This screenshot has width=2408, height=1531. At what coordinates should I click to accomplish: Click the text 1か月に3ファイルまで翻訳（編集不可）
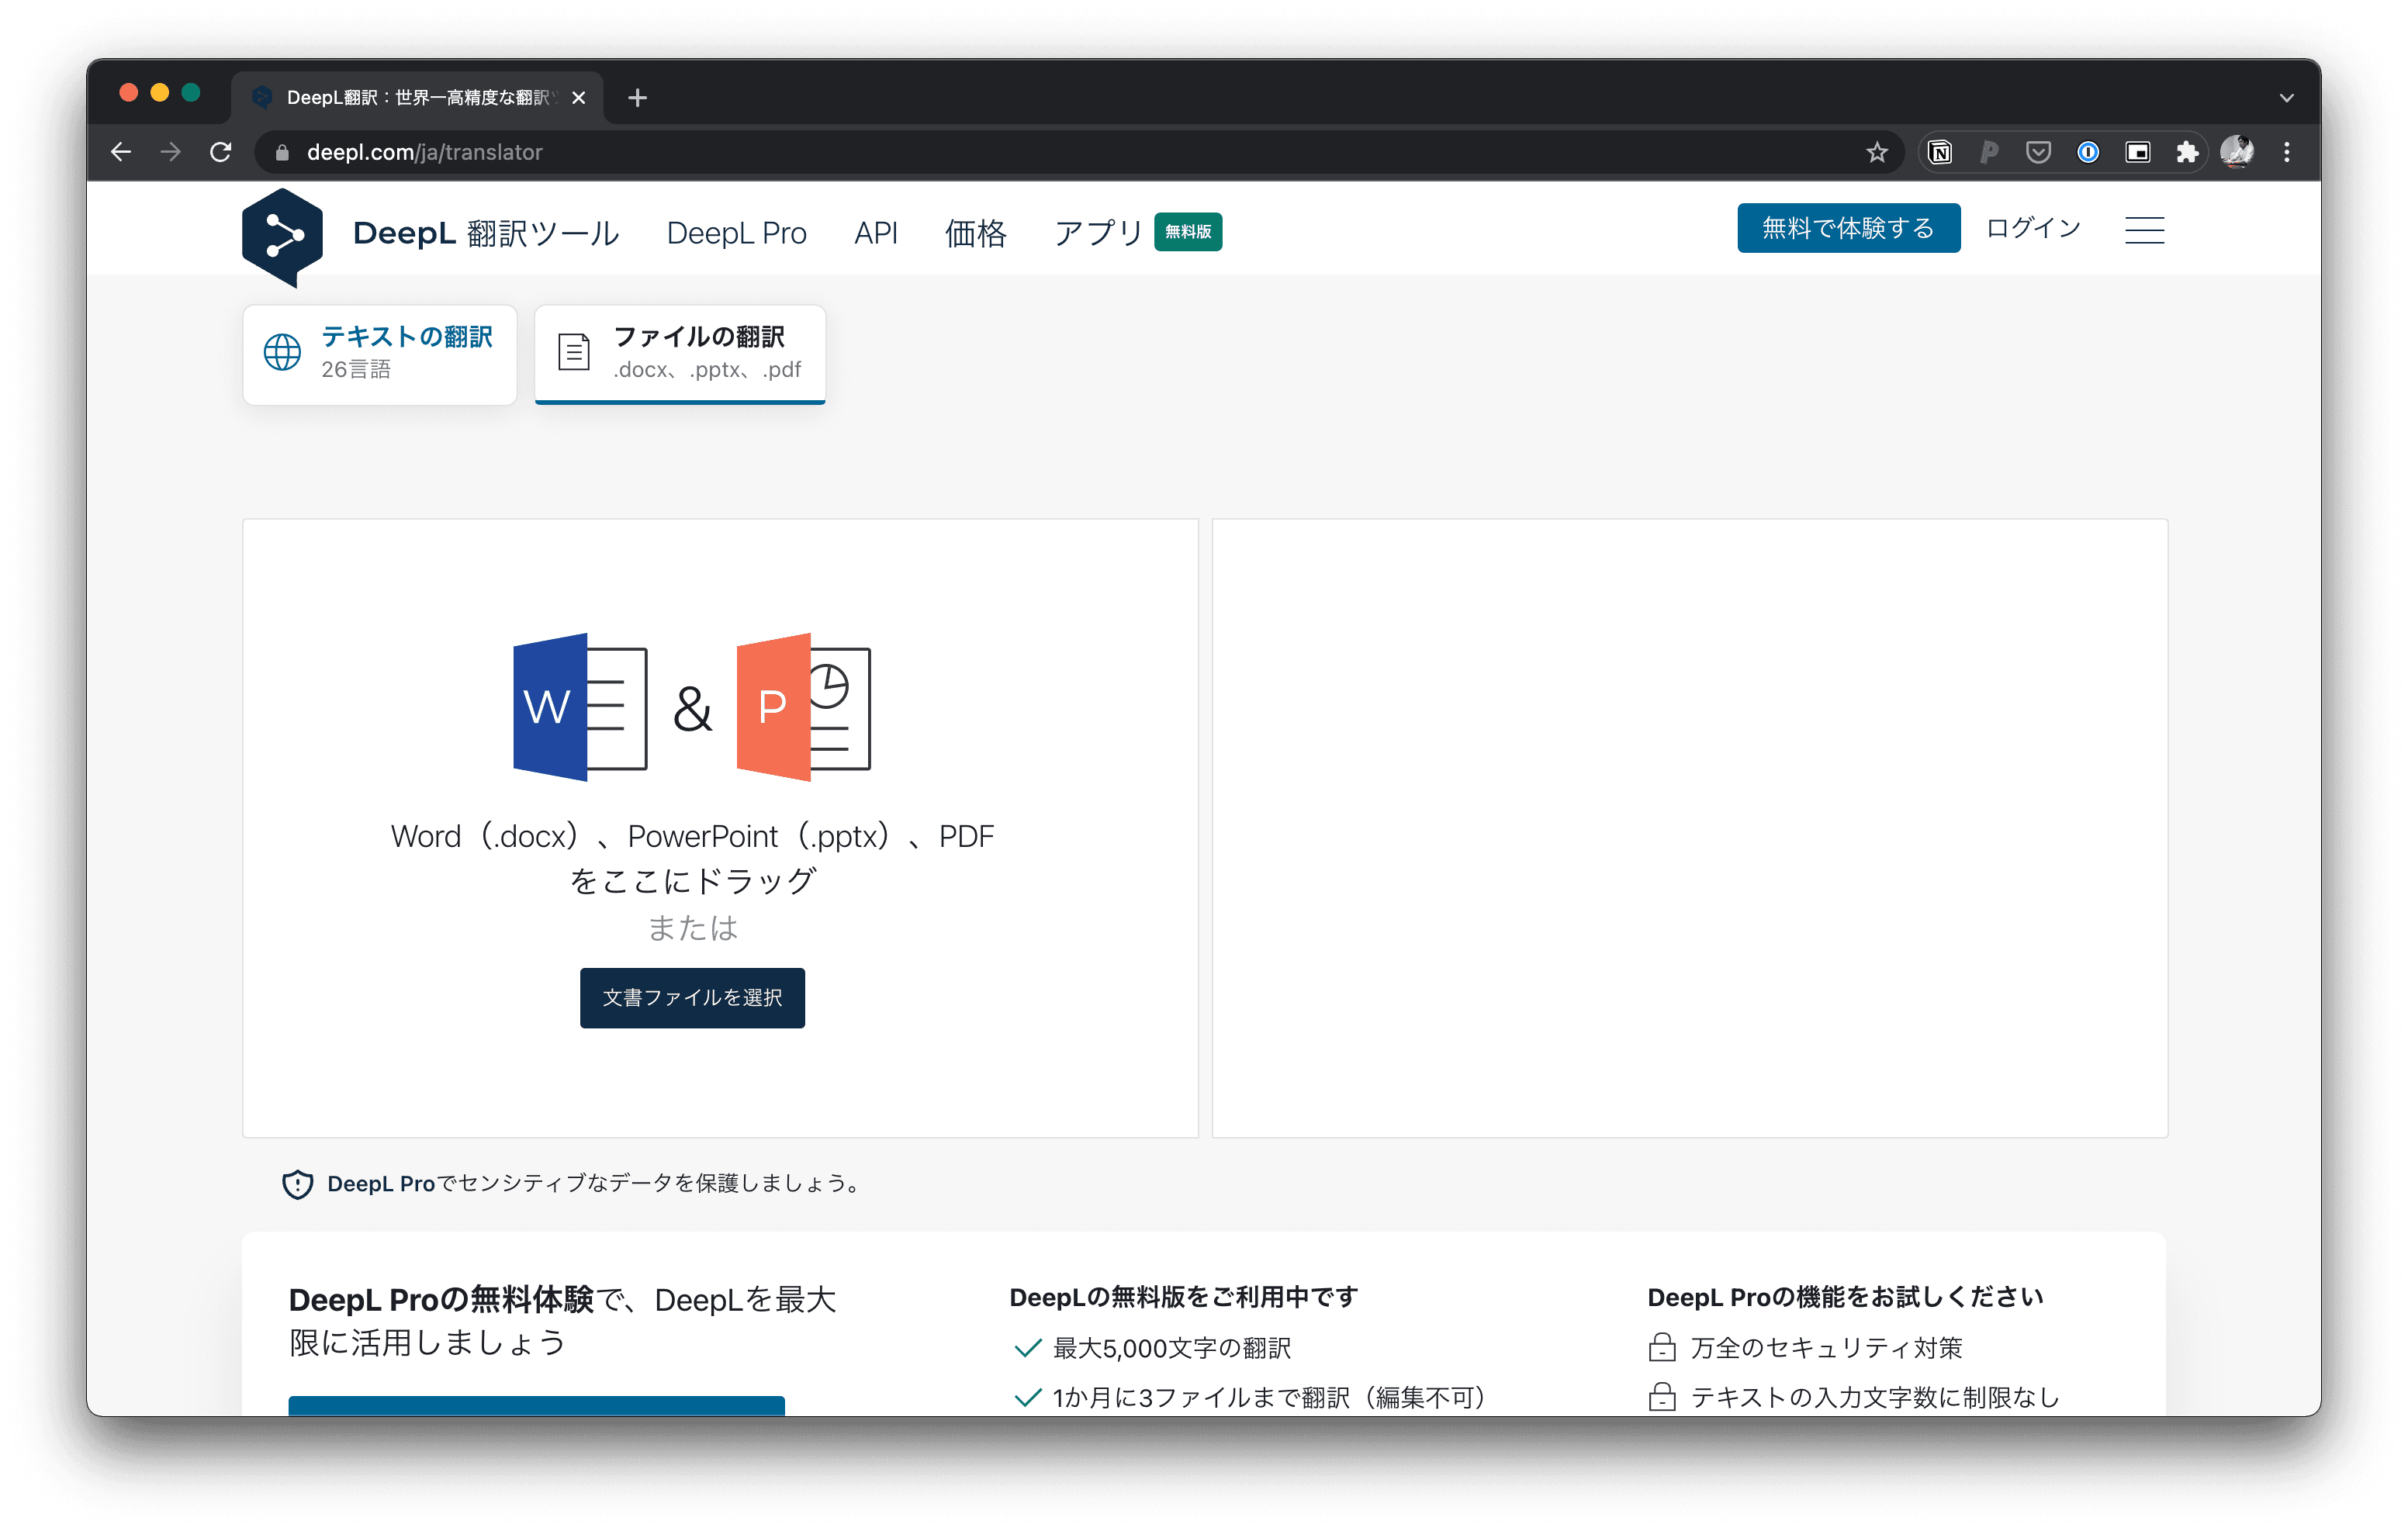tap(1269, 1397)
